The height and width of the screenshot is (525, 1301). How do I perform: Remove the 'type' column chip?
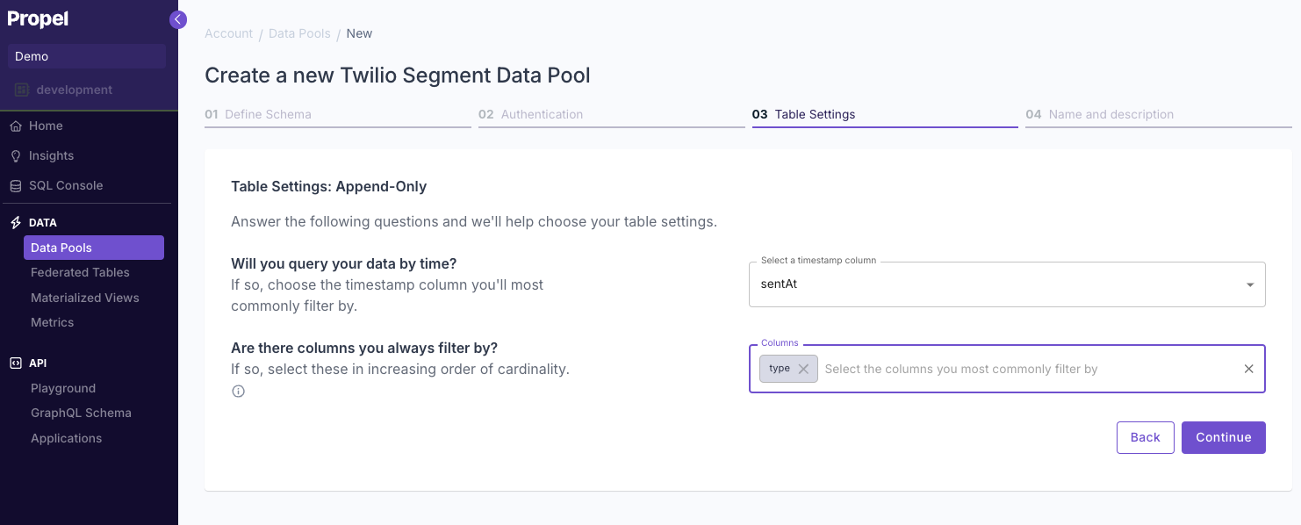pos(804,368)
